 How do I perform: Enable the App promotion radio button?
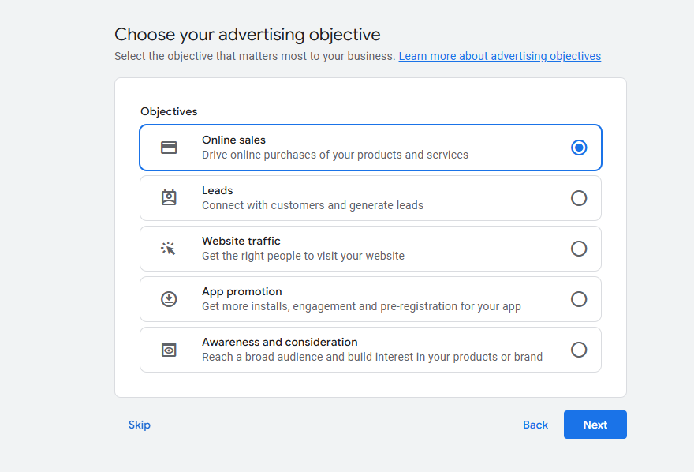[579, 299]
